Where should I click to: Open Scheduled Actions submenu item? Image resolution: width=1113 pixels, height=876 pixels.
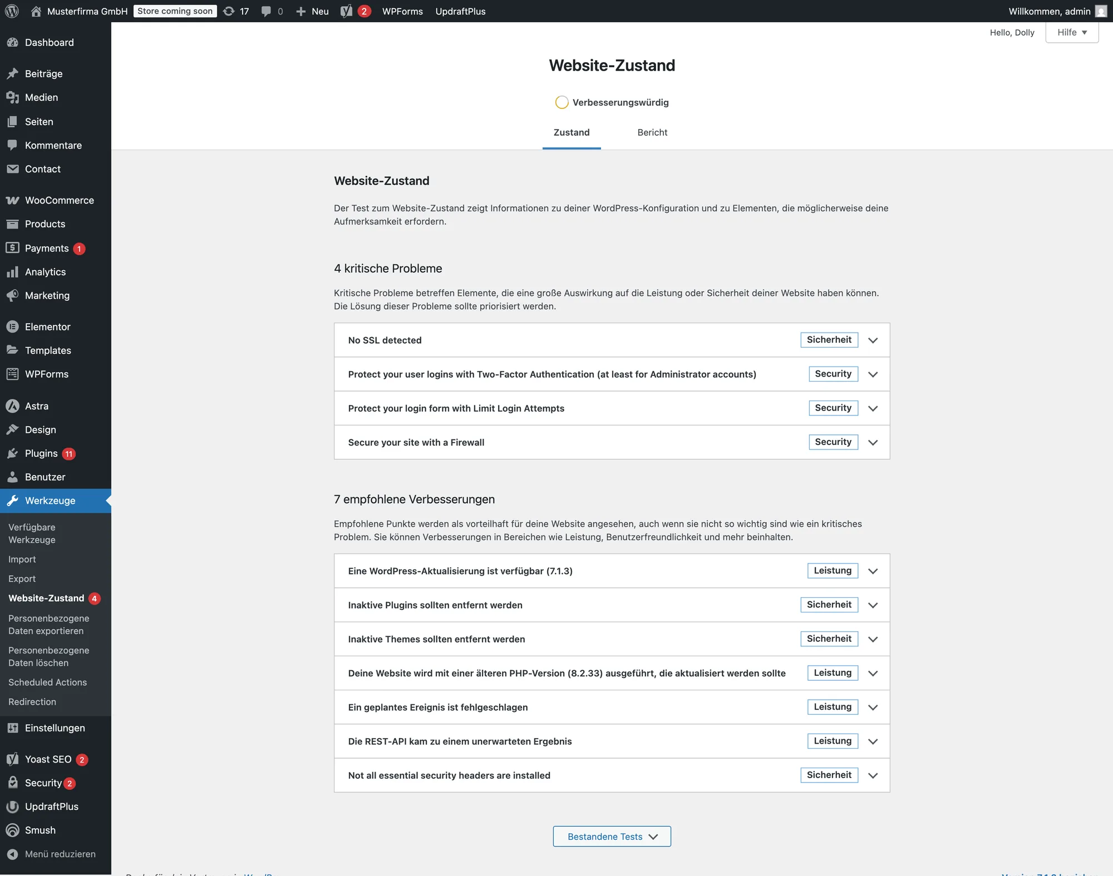pyautogui.click(x=48, y=682)
